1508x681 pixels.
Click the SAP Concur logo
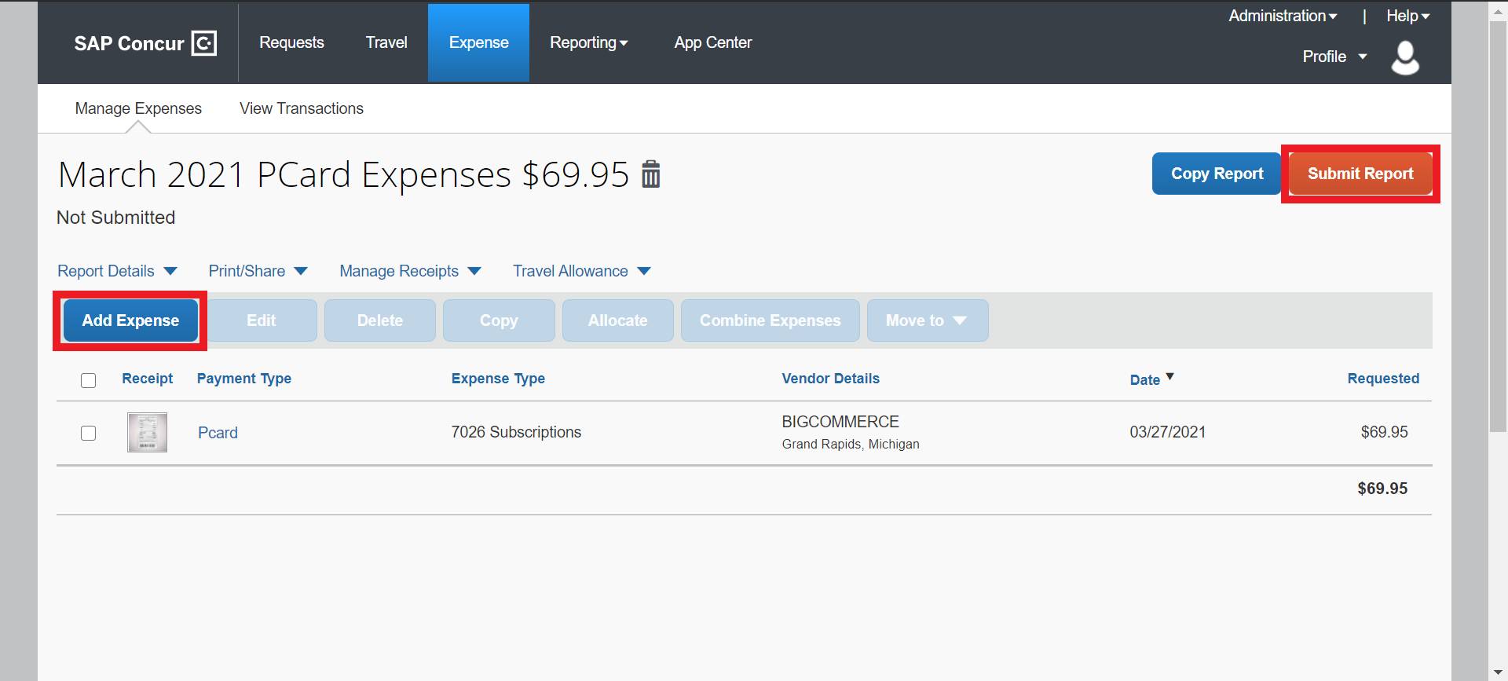coord(145,43)
